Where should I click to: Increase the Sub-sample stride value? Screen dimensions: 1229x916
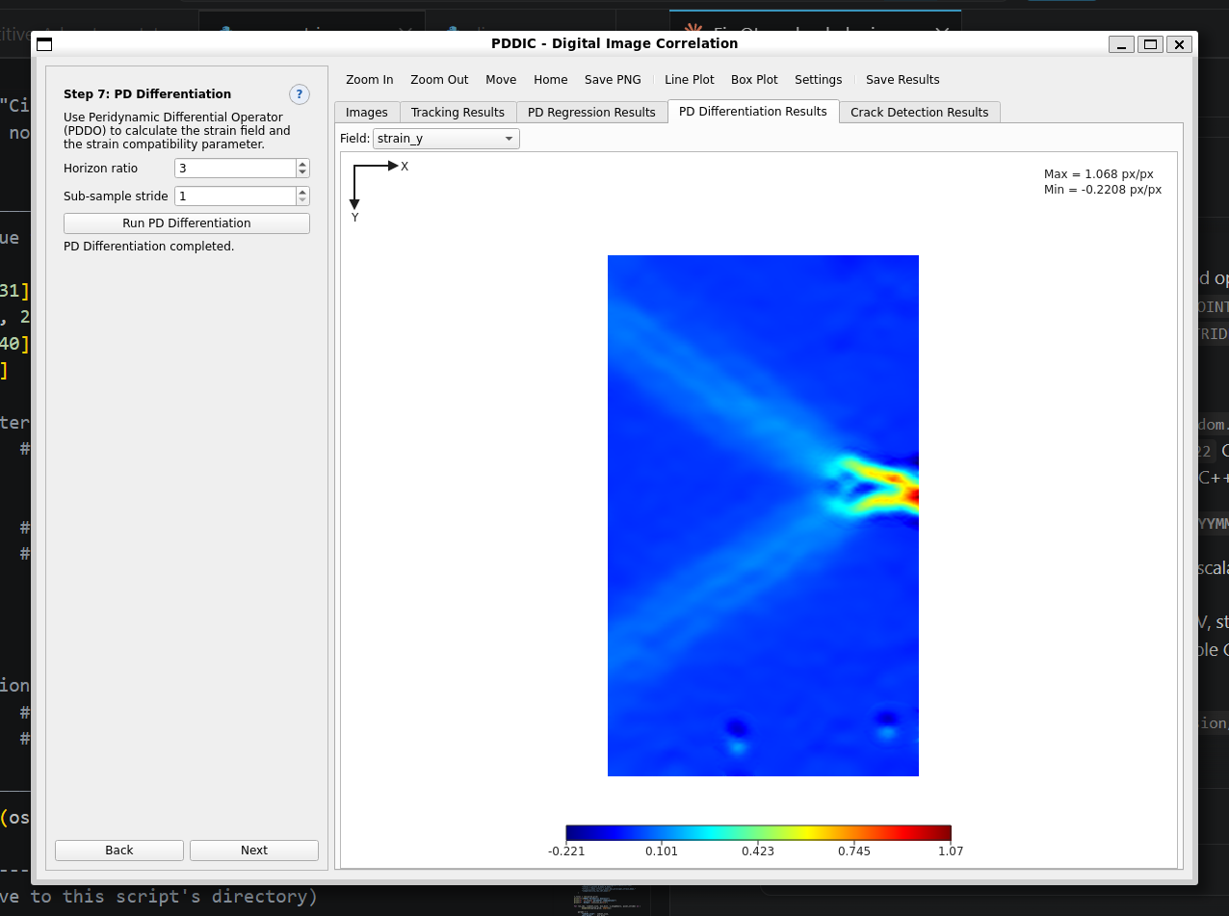(302, 192)
